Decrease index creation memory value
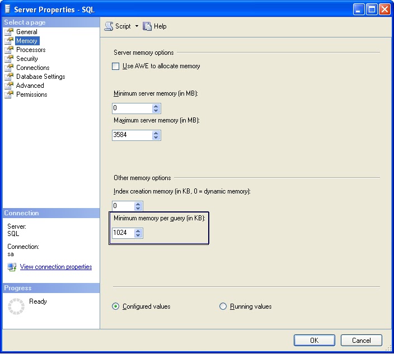Image resolution: width=394 pixels, height=354 pixels. [138, 208]
